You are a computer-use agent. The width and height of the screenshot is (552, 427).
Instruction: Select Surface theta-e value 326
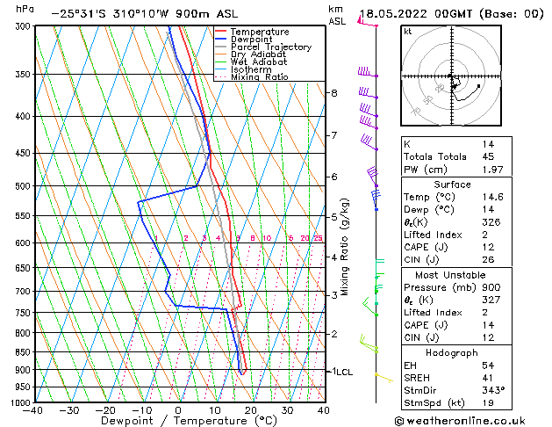[491, 222]
